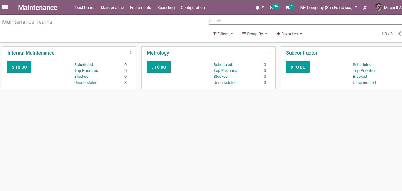Open My Company (San Francisco) switcher

[x=328, y=7]
